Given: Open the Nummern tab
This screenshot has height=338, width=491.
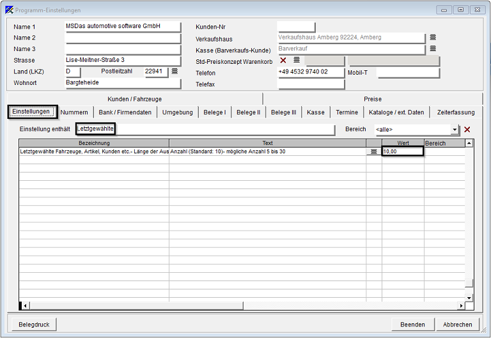Looking at the screenshot, I should tap(74, 112).
